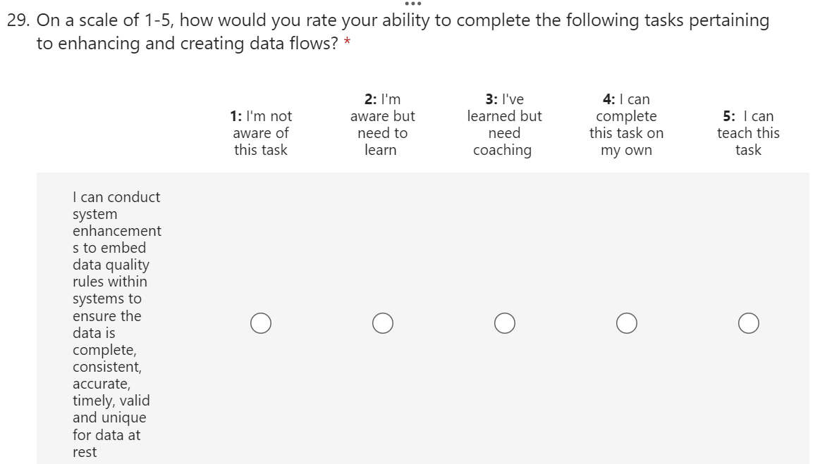Select rating 1 radio button for system enhancements
The width and height of the screenshot is (827, 464).
(x=260, y=322)
